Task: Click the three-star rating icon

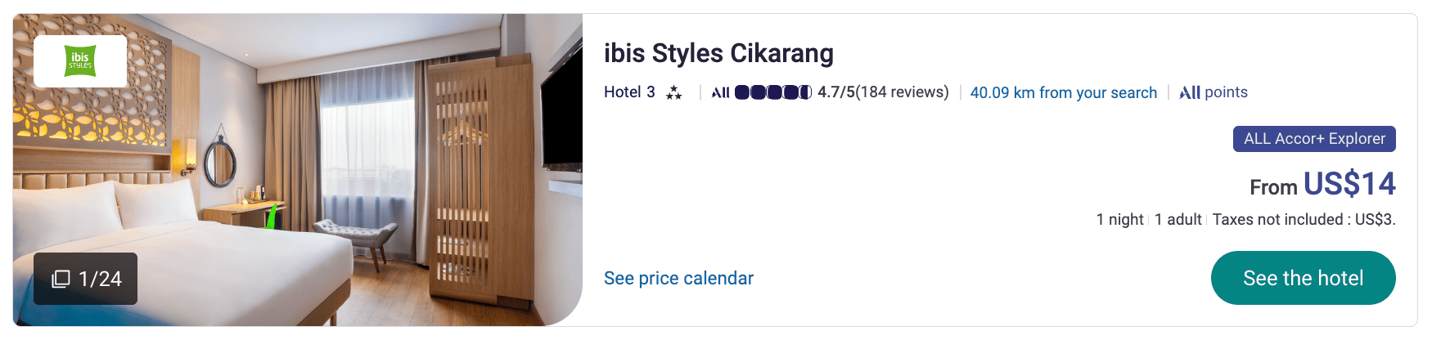Action: pyautogui.click(x=673, y=92)
